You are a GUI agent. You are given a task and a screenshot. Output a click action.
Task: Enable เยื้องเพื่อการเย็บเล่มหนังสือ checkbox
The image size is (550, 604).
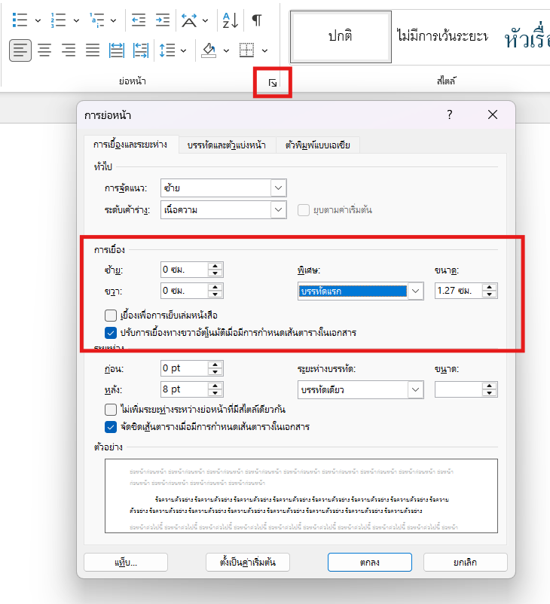point(111,315)
